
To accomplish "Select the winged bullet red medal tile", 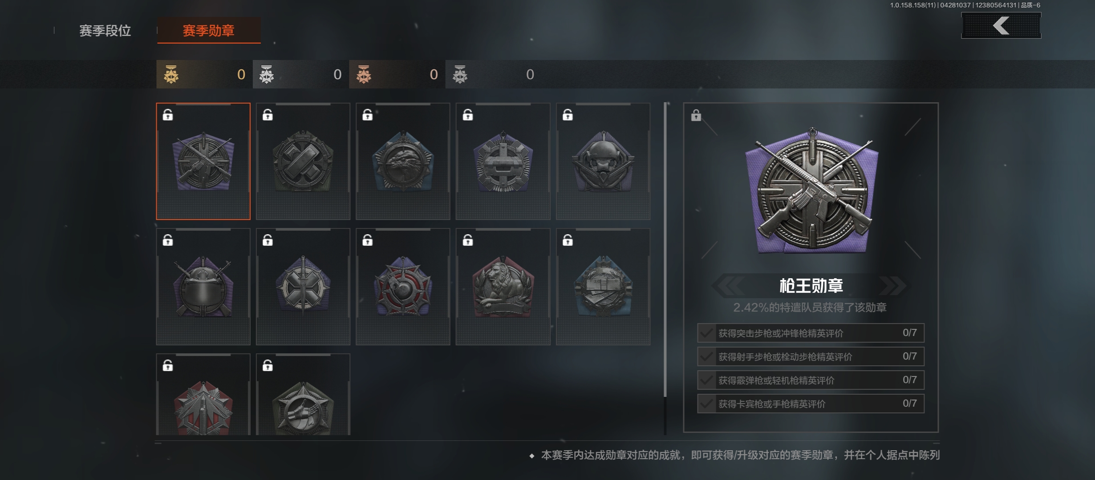I will pyautogui.click(x=203, y=394).
